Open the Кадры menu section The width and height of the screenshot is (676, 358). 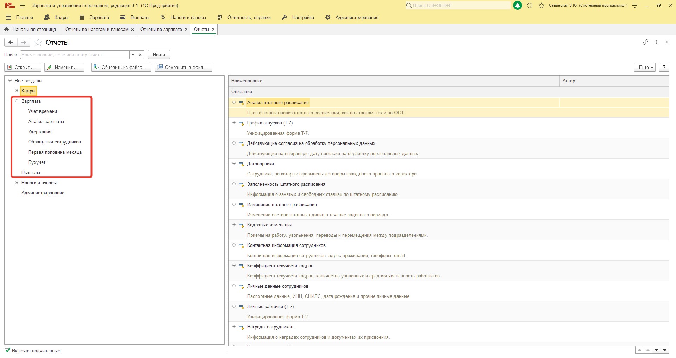[56, 18]
